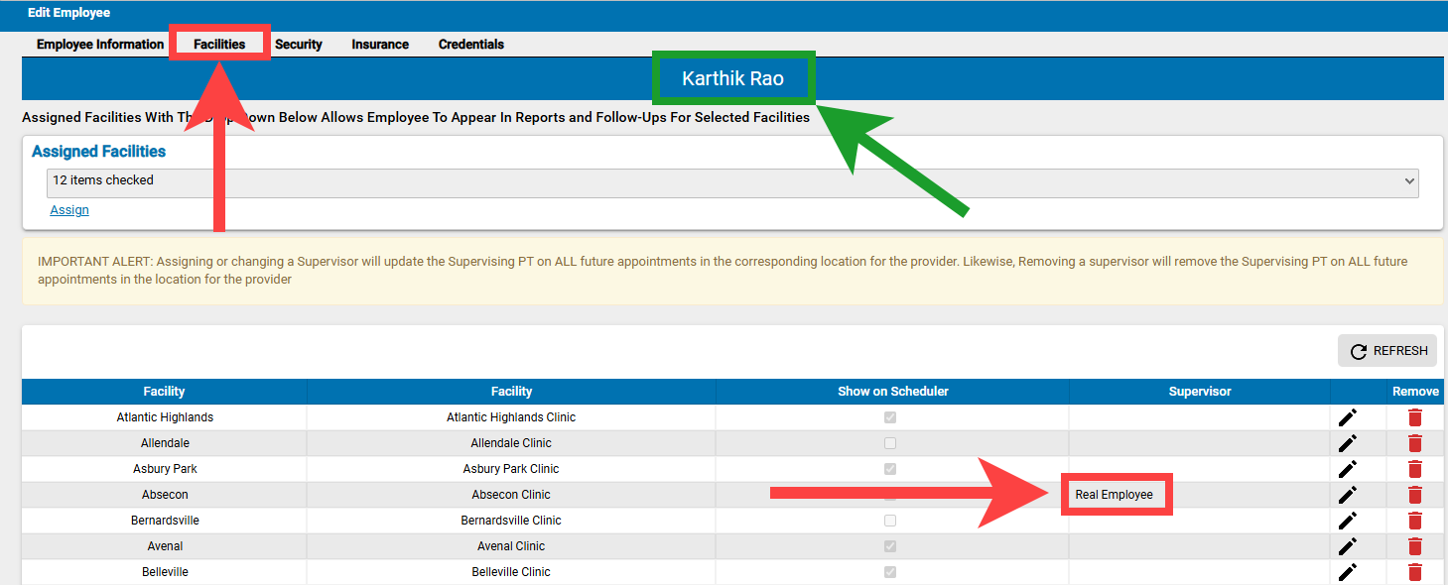Remove the Absecon facility assignment
1448x585 pixels.
tap(1413, 494)
